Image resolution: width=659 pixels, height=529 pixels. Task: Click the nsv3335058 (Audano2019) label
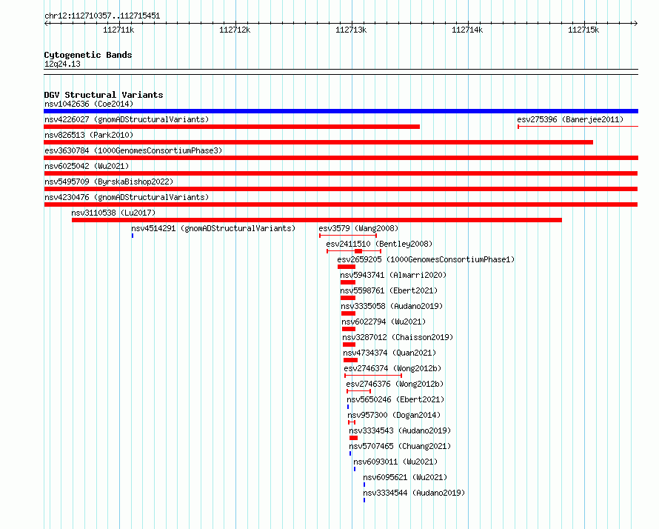392,306
